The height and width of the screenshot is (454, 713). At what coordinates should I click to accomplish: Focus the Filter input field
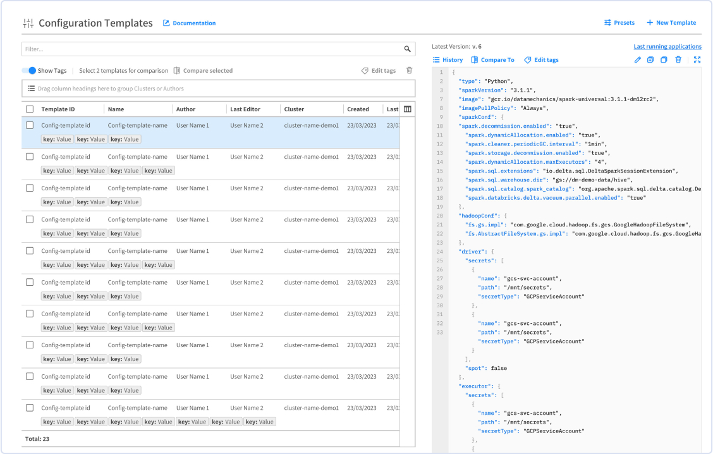pyautogui.click(x=218, y=49)
